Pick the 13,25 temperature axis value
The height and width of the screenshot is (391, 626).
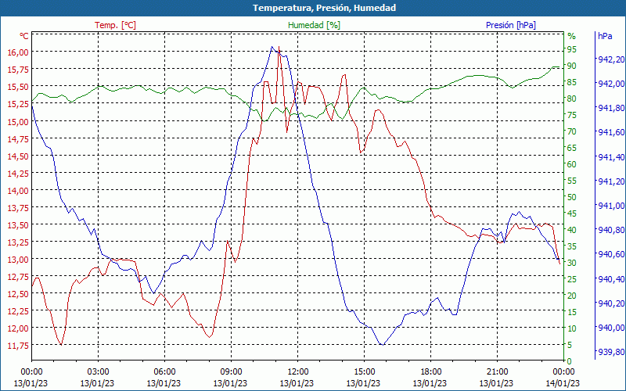(18, 242)
